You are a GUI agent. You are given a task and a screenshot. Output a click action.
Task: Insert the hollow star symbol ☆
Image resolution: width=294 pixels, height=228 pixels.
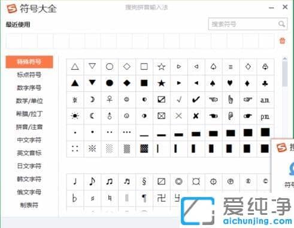coord(161,67)
